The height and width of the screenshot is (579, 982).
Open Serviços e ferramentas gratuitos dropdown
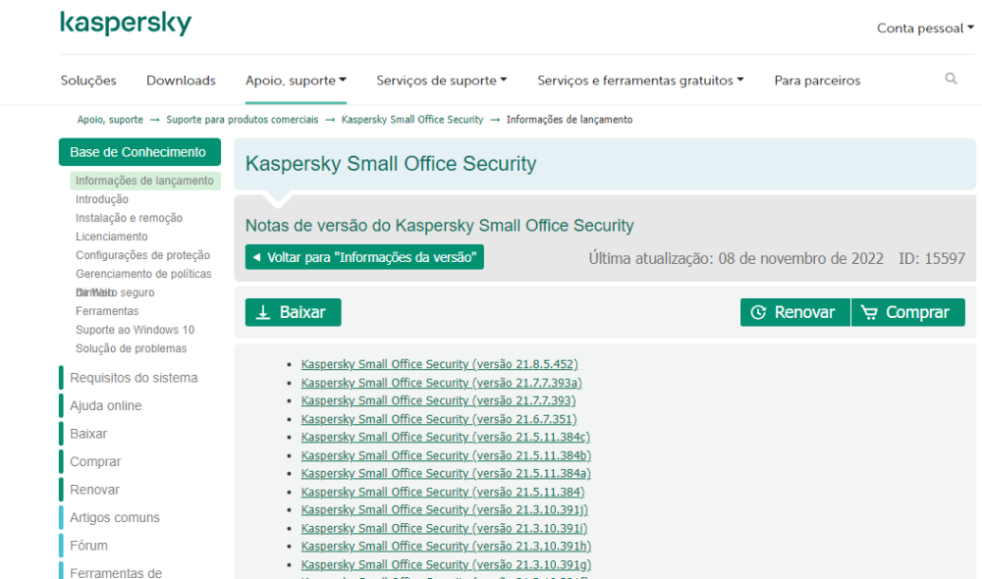pos(640,80)
